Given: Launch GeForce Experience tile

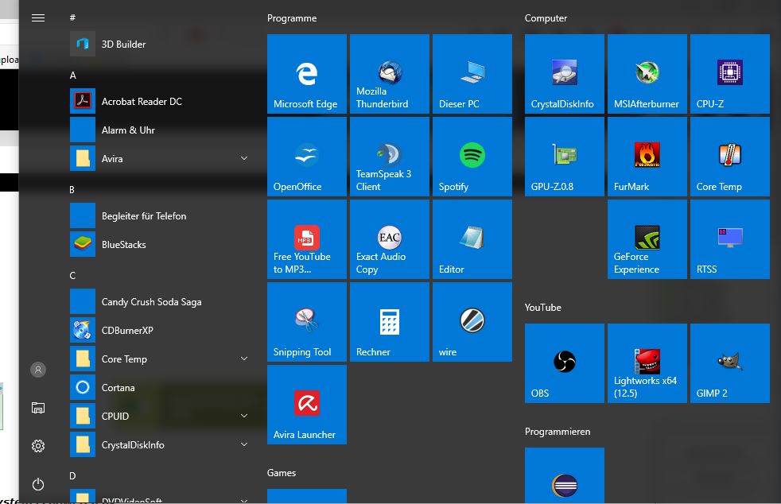Looking at the screenshot, I should click(647, 239).
